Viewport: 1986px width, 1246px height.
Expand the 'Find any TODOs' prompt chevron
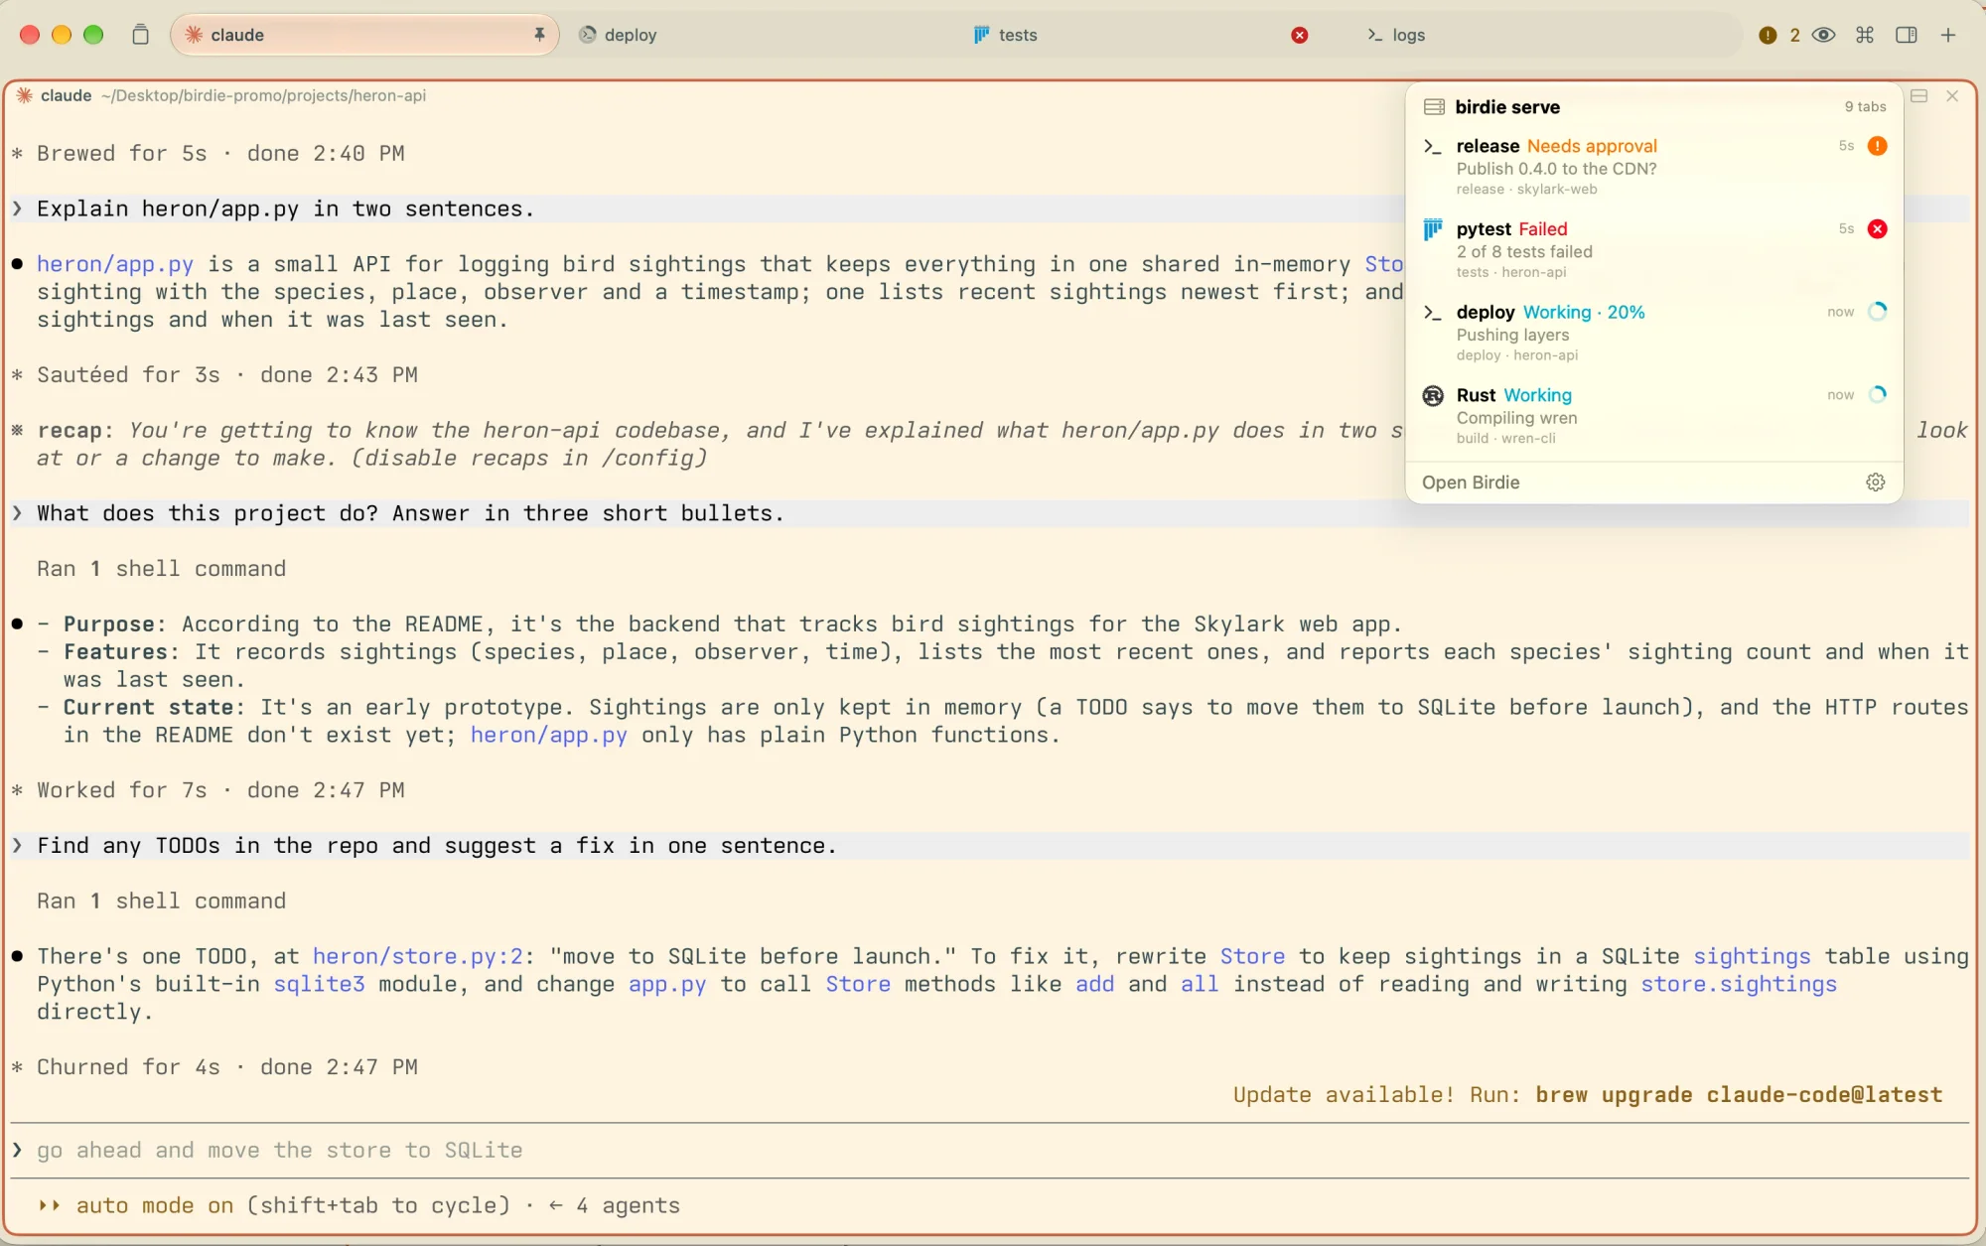[x=18, y=846]
